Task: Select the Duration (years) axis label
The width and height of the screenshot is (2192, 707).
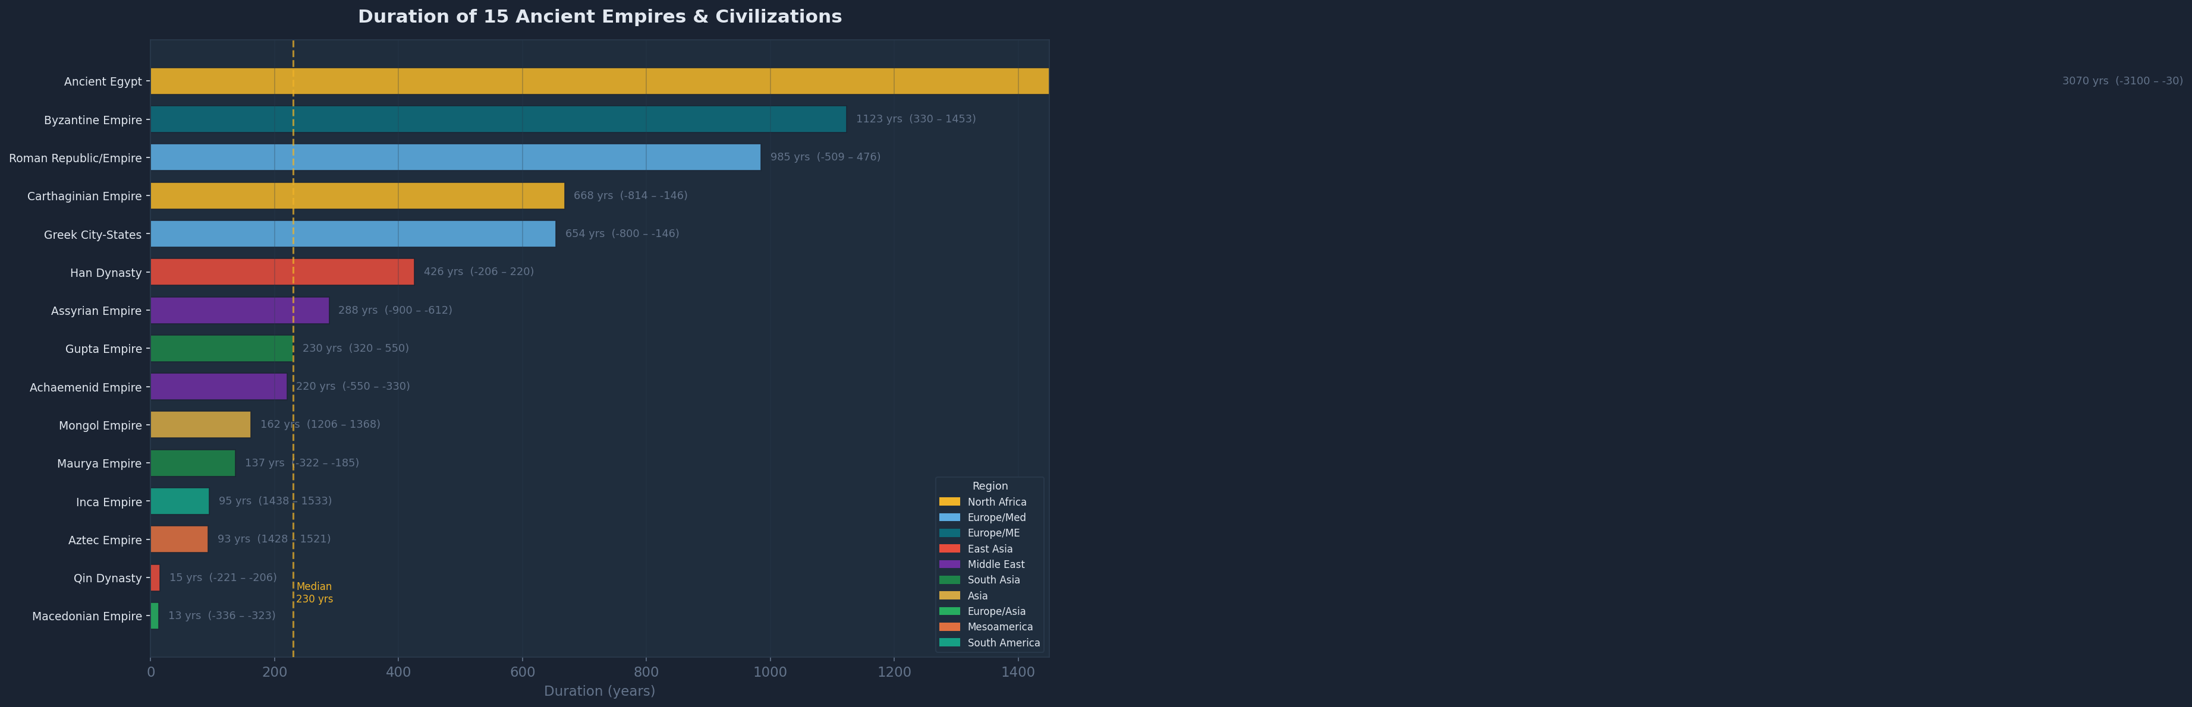Action: coord(599,691)
